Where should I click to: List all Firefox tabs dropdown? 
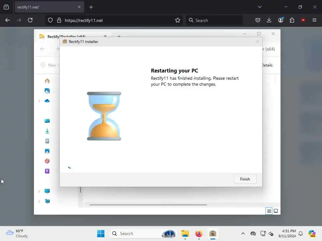259,7
